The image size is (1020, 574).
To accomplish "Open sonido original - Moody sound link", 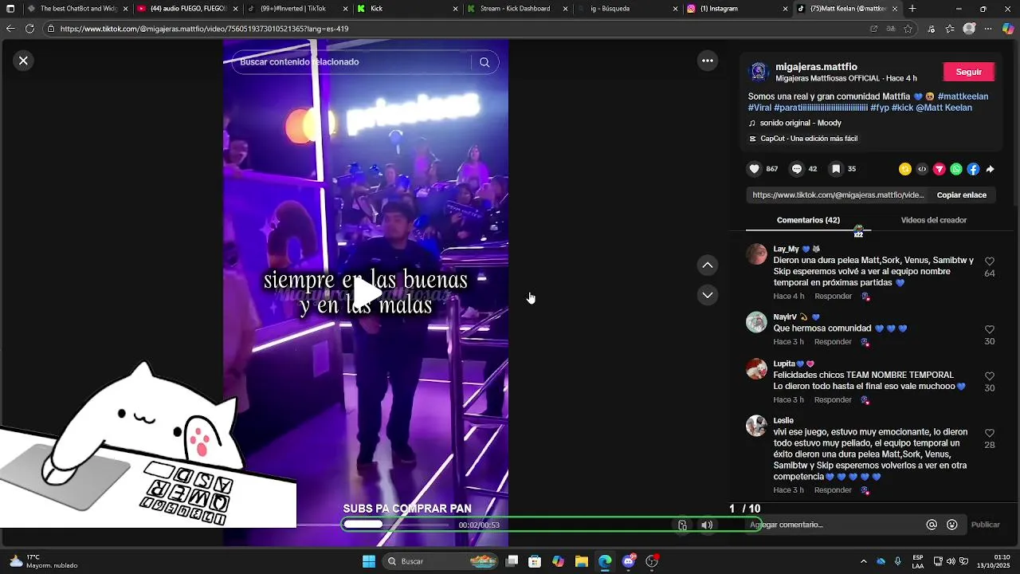I will pos(800,124).
